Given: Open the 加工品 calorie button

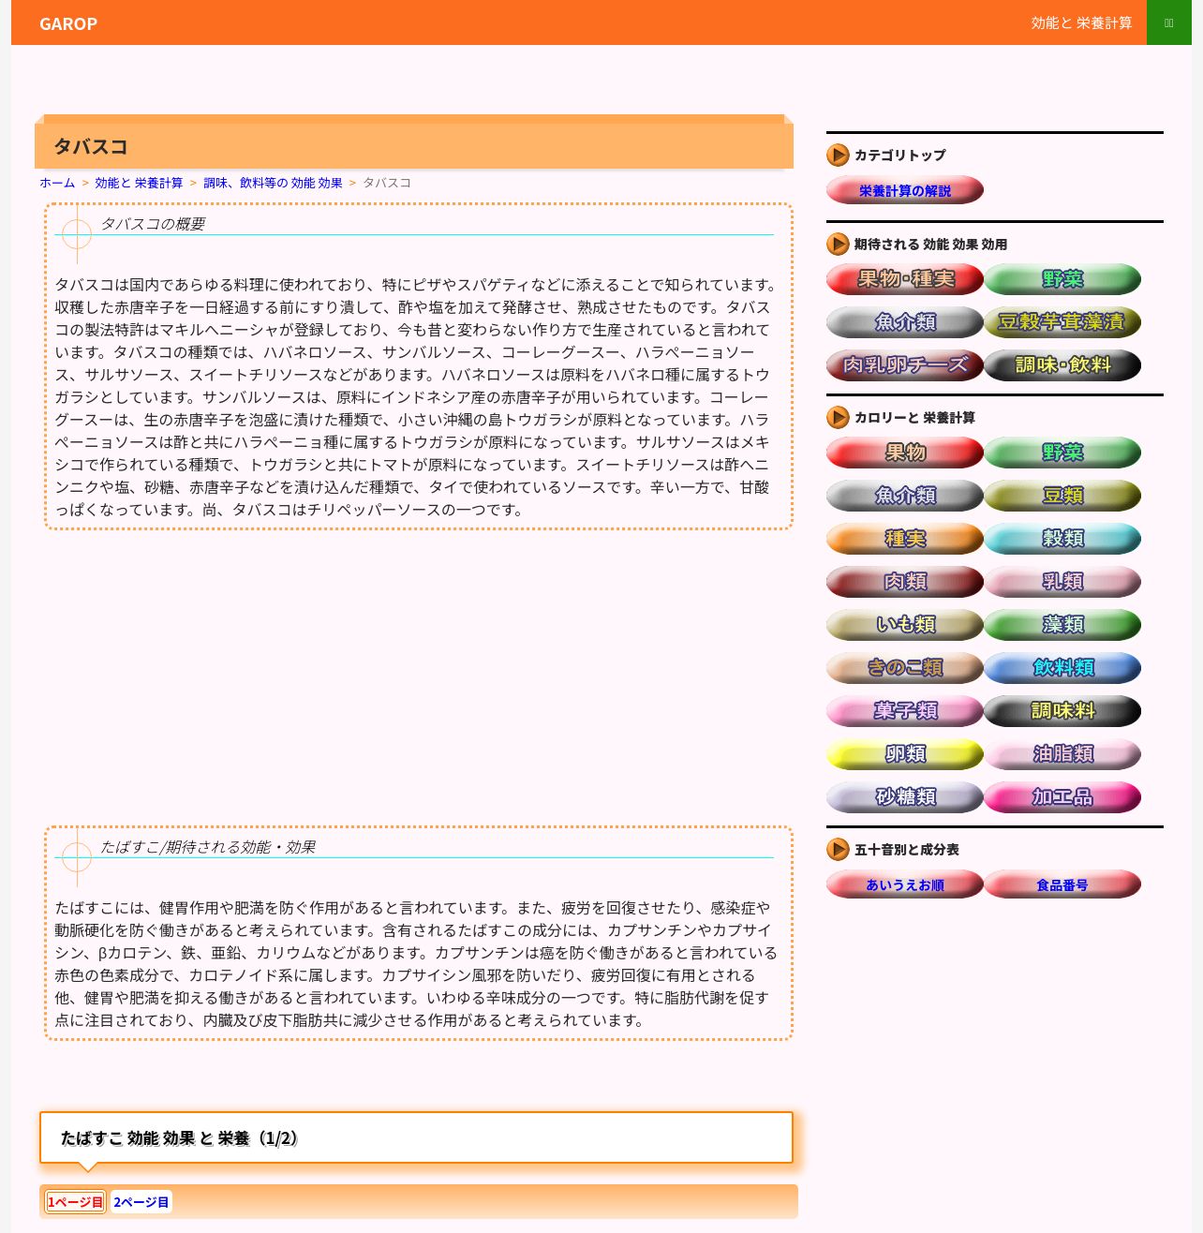Looking at the screenshot, I should point(1062,797).
